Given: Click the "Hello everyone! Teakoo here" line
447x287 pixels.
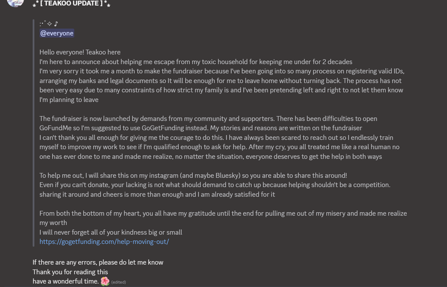Looking at the screenshot, I should point(80,52).
